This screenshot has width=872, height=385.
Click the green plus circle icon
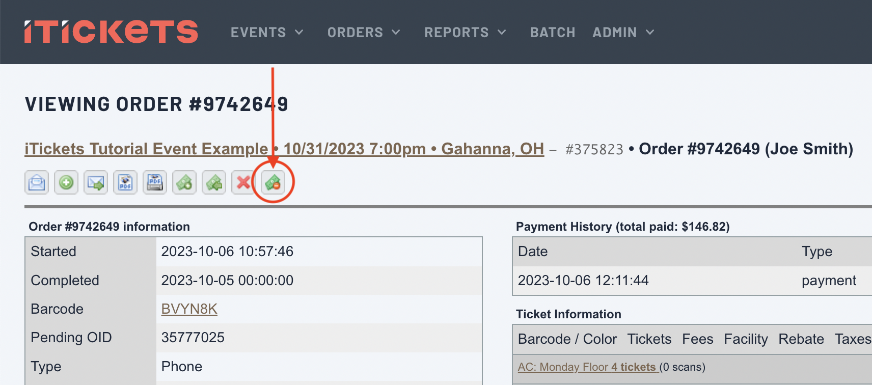(x=66, y=182)
